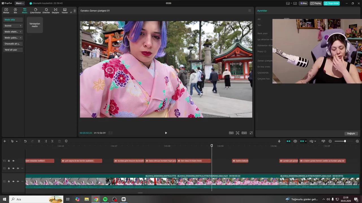Select the "ben biraz iri miyim hmm" clip

click(x=194, y=161)
